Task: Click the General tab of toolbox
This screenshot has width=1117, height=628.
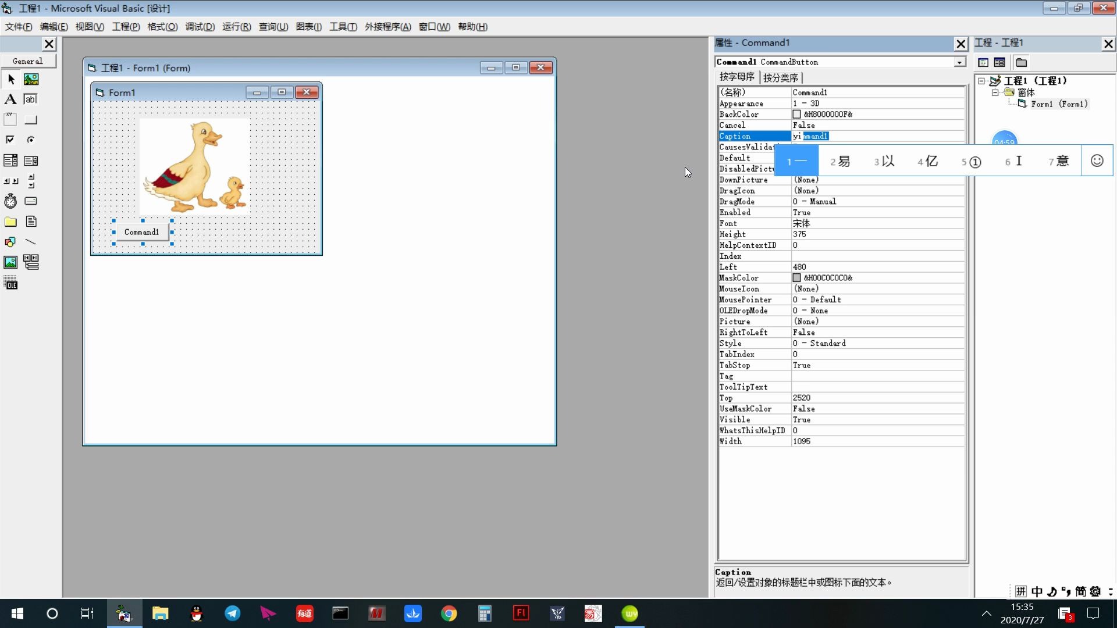Action: pos(27,61)
